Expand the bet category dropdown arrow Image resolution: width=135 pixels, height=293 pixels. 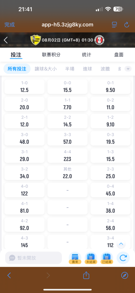click(x=128, y=69)
